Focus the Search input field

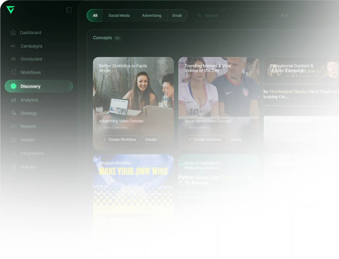point(242,15)
